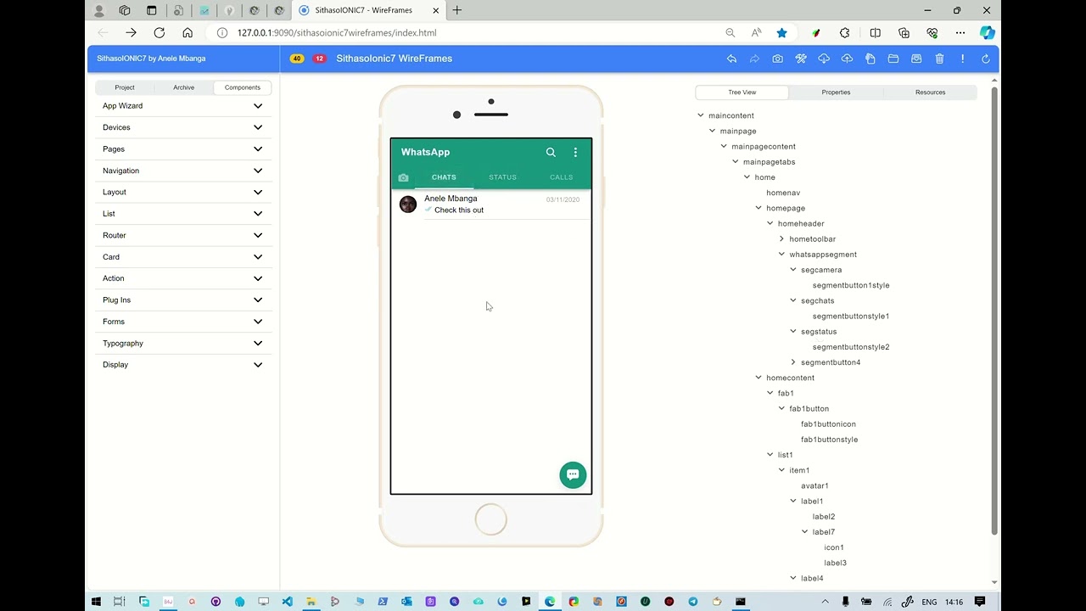Click the browser address bar URL
The width and height of the screenshot is (1086, 611).
click(x=337, y=32)
